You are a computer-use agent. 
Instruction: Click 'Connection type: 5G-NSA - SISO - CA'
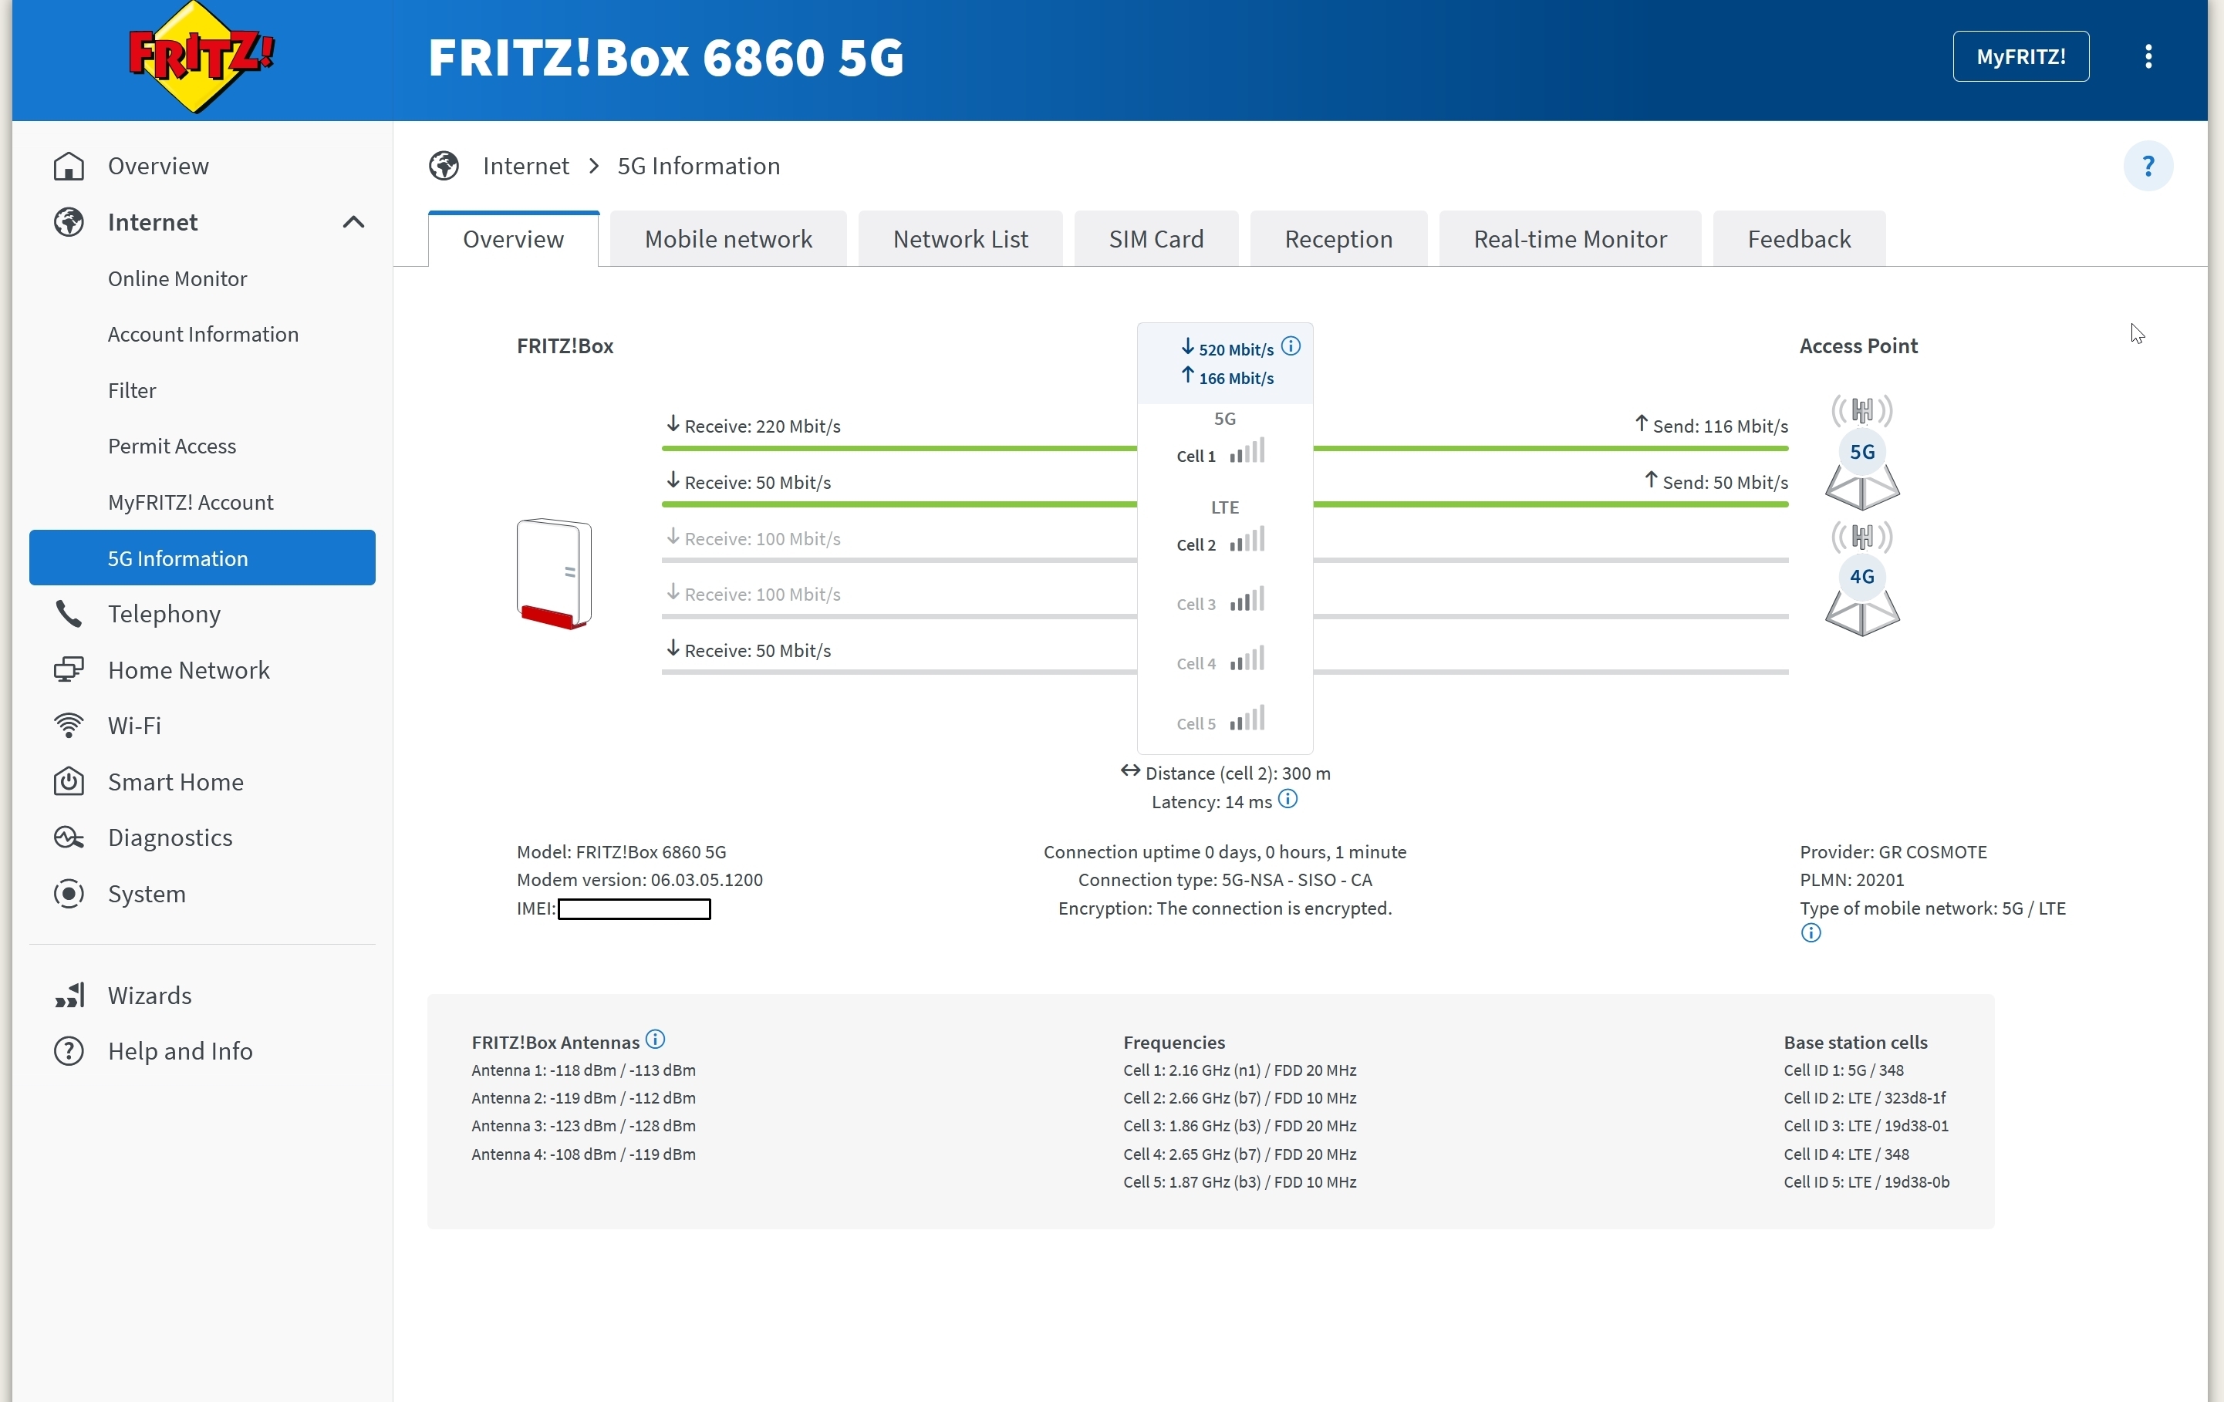(x=1225, y=880)
